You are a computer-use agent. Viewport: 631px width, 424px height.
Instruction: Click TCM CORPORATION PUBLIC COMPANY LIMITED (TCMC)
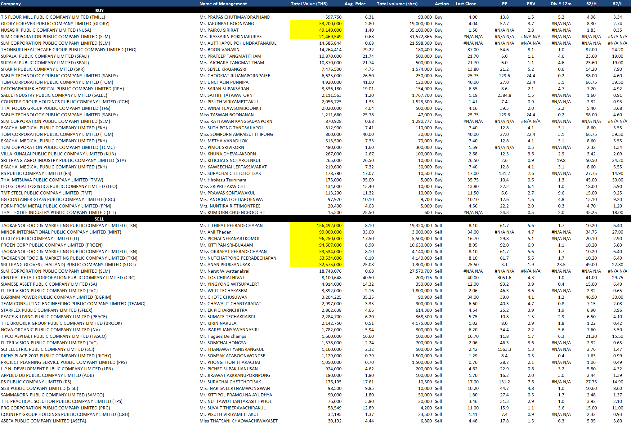click(x=58, y=147)
